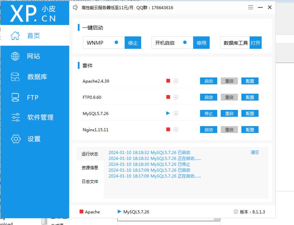Open the WNMP suite dropdown
The width and height of the screenshot is (294, 225).
[104, 43]
